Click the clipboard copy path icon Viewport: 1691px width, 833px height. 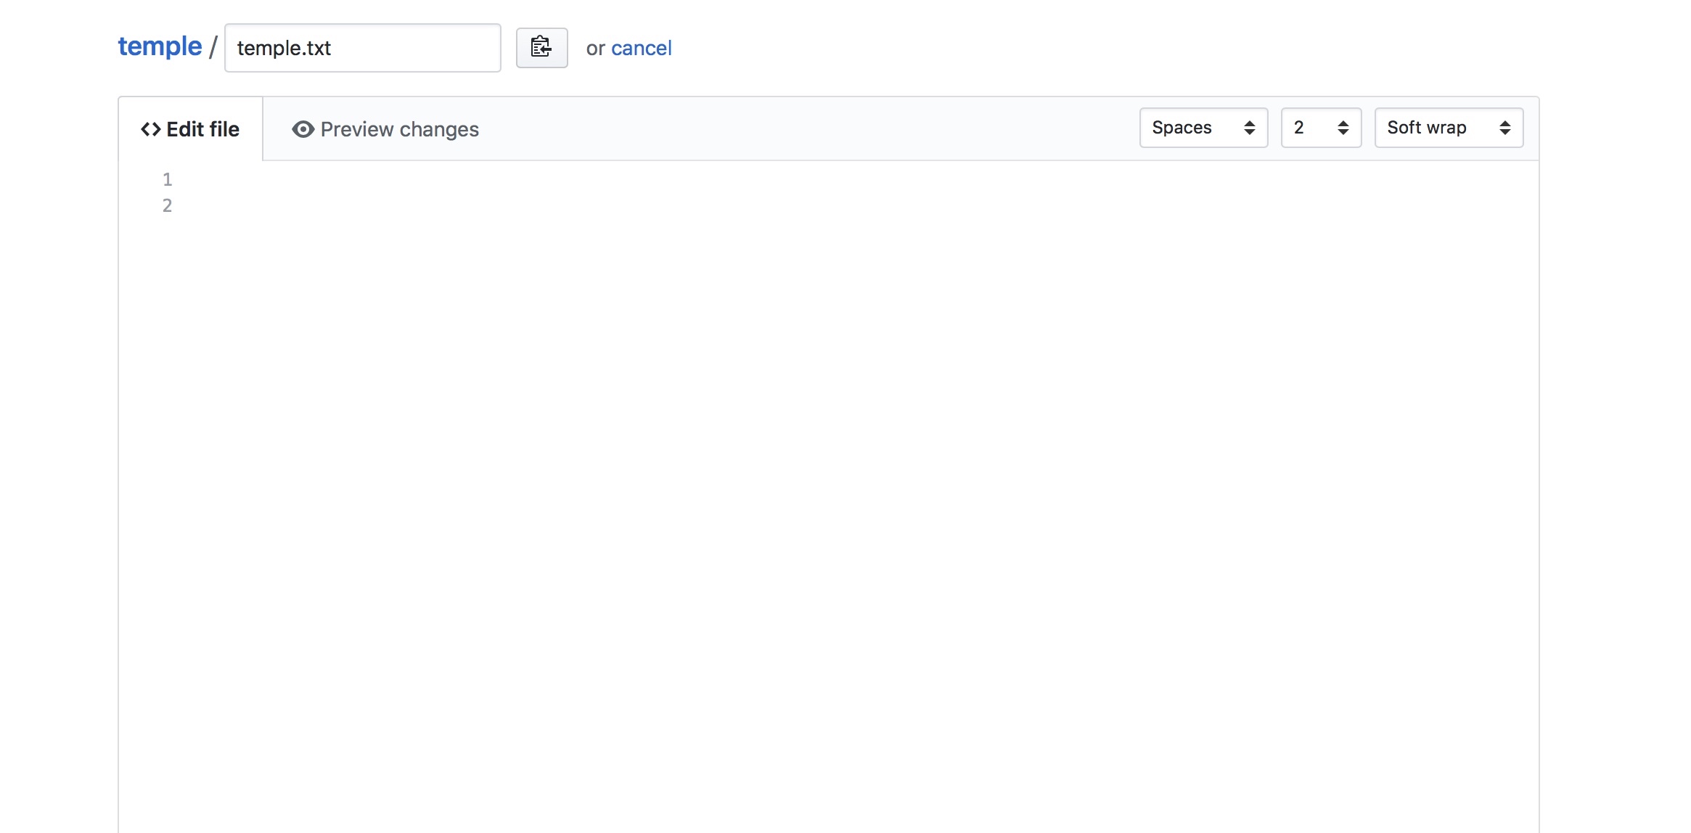point(541,48)
